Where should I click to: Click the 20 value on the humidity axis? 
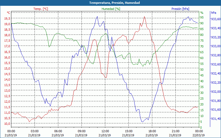point(202,104)
